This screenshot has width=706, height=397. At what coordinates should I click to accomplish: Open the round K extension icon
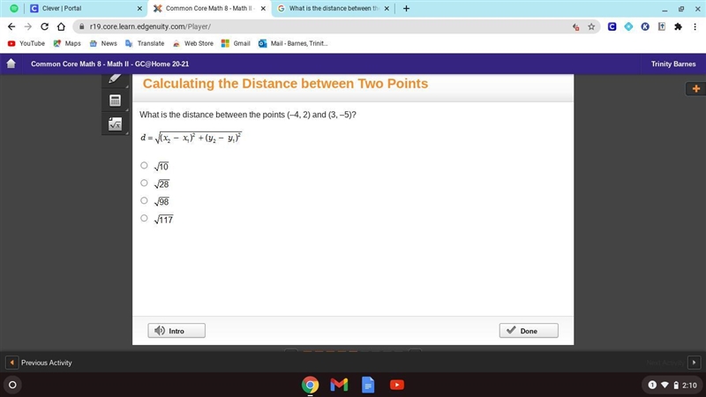(645, 26)
